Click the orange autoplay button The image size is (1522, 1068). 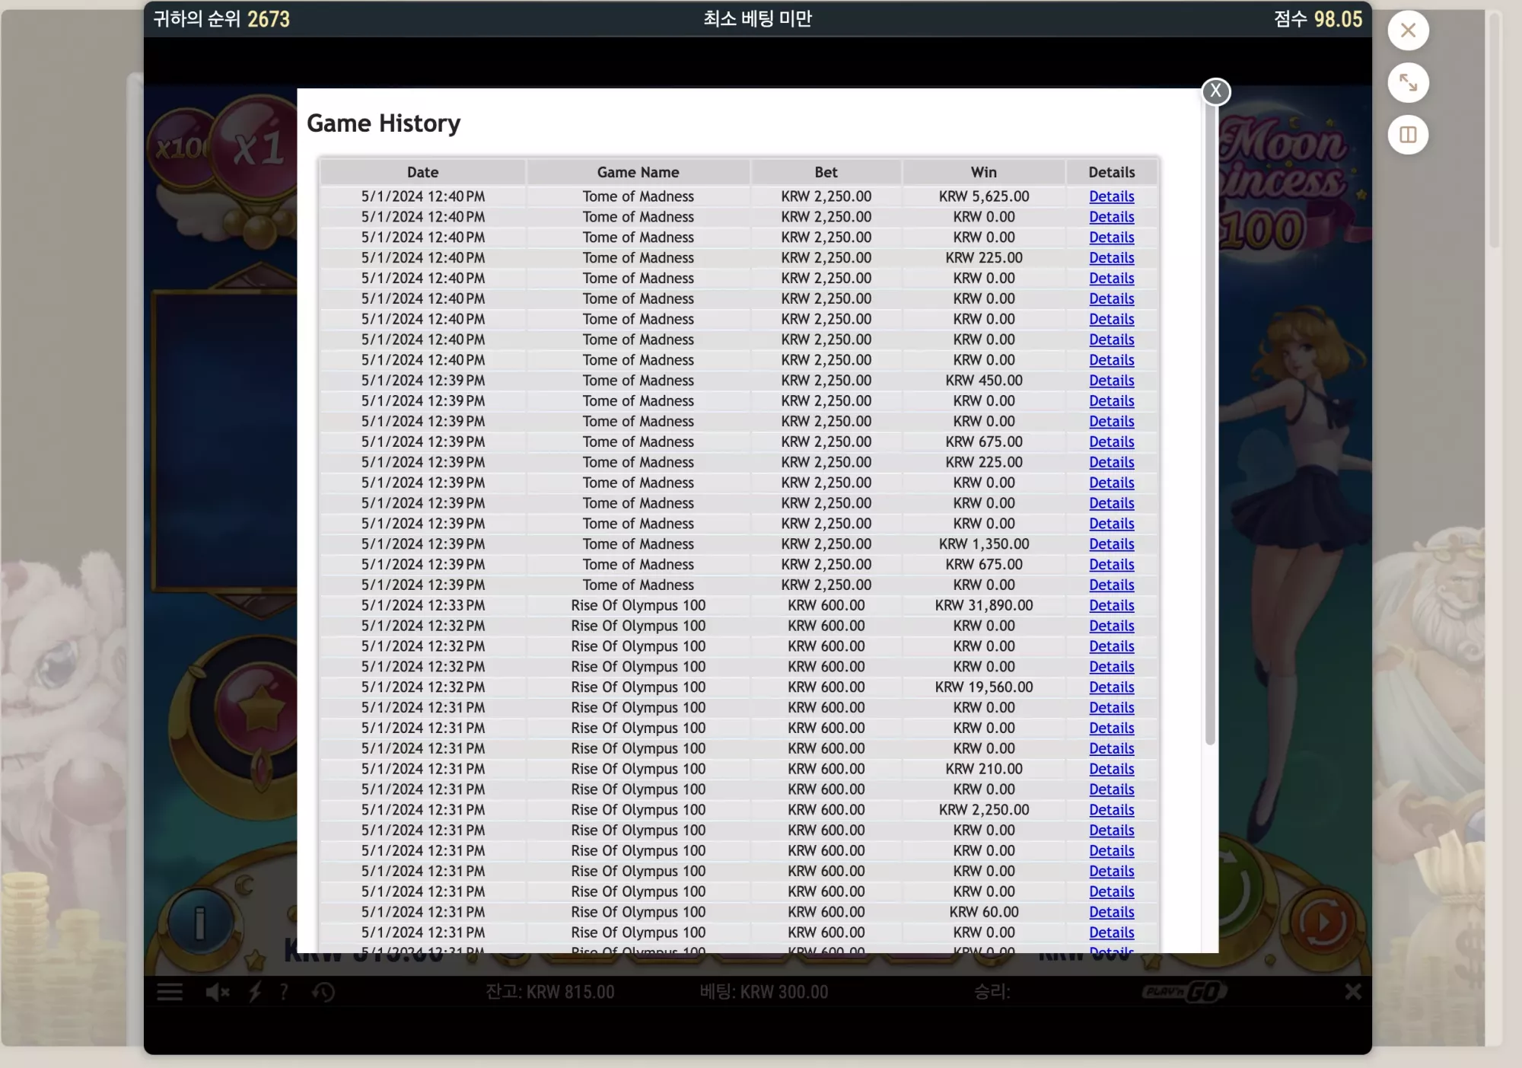[x=1323, y=923]
